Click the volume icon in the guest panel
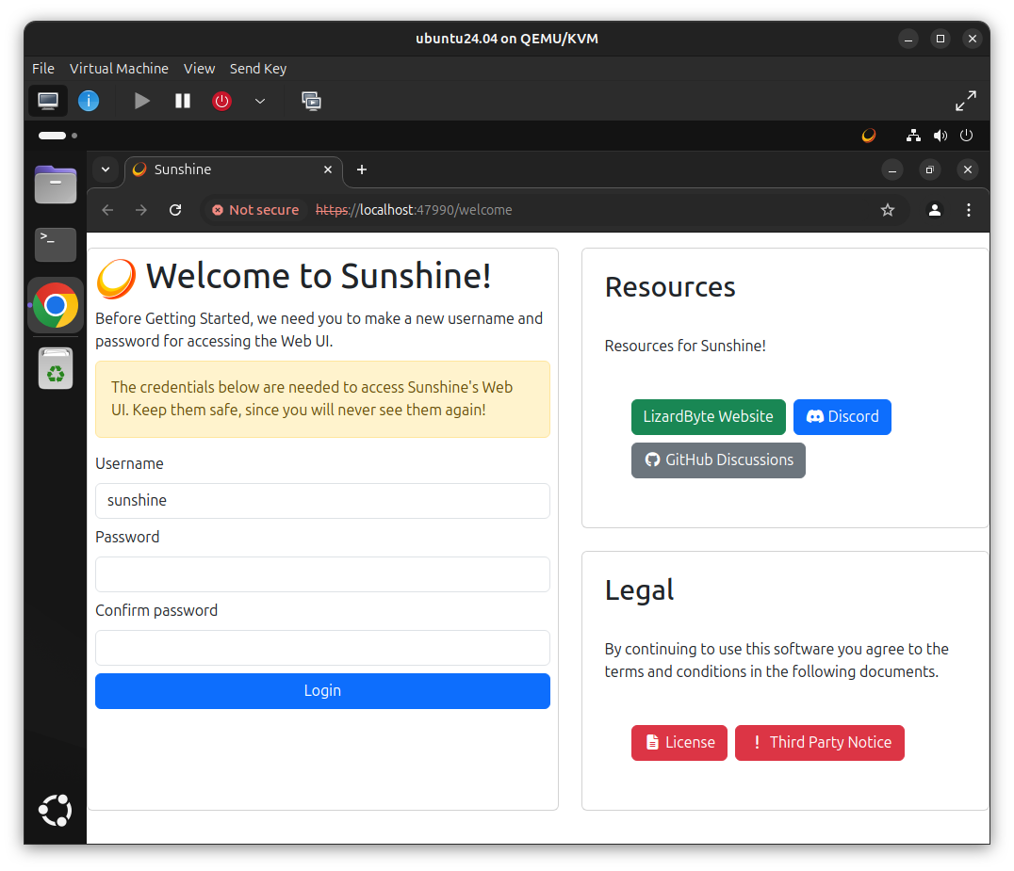 pyautogui.click(x=940, y=135)
